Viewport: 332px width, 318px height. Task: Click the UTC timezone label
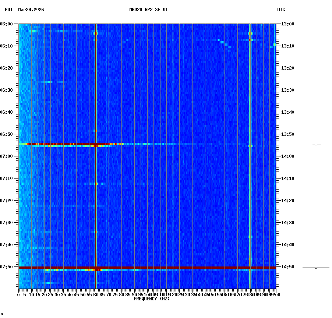tap(282, 10)
